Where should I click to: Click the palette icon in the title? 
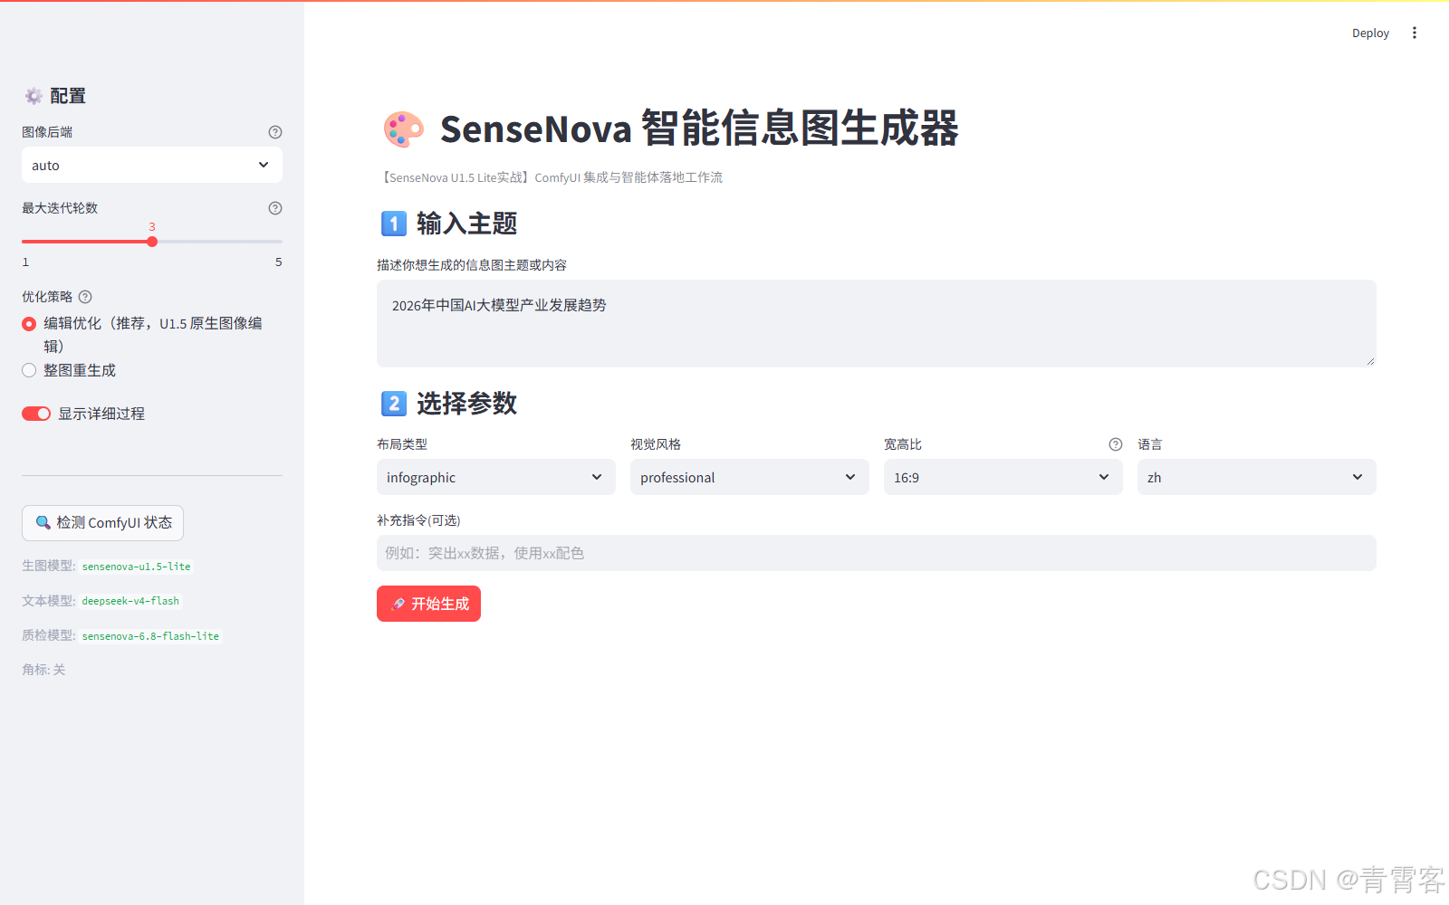click(403, 129)
